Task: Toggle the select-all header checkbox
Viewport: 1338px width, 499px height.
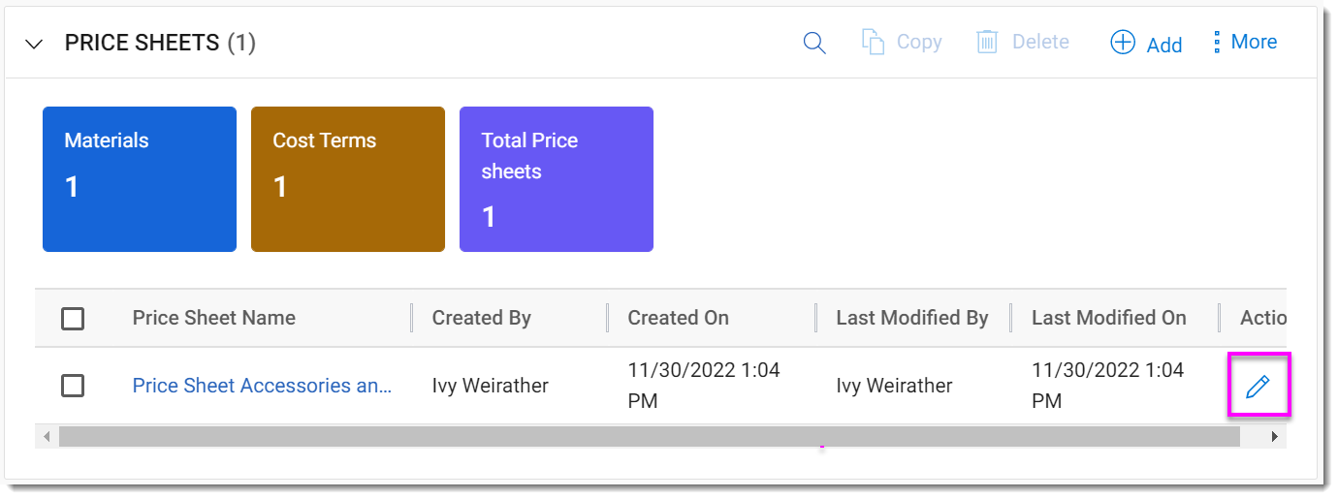Action: point(73,318)
